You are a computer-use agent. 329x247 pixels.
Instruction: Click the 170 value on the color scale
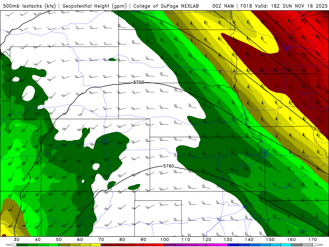(313, 240)
